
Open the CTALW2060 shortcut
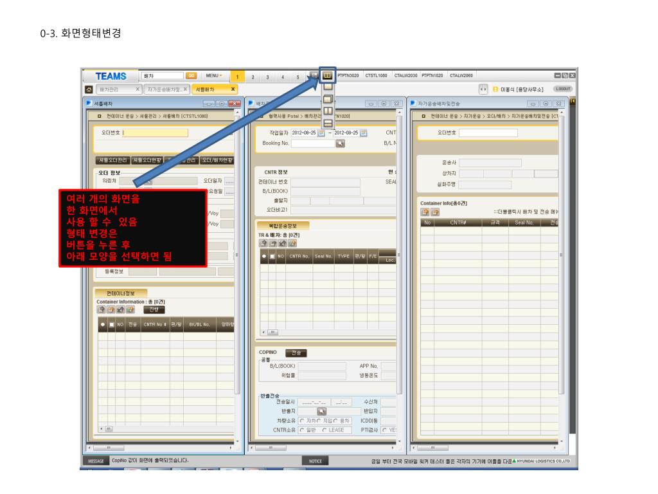click(x=461, y=76)
